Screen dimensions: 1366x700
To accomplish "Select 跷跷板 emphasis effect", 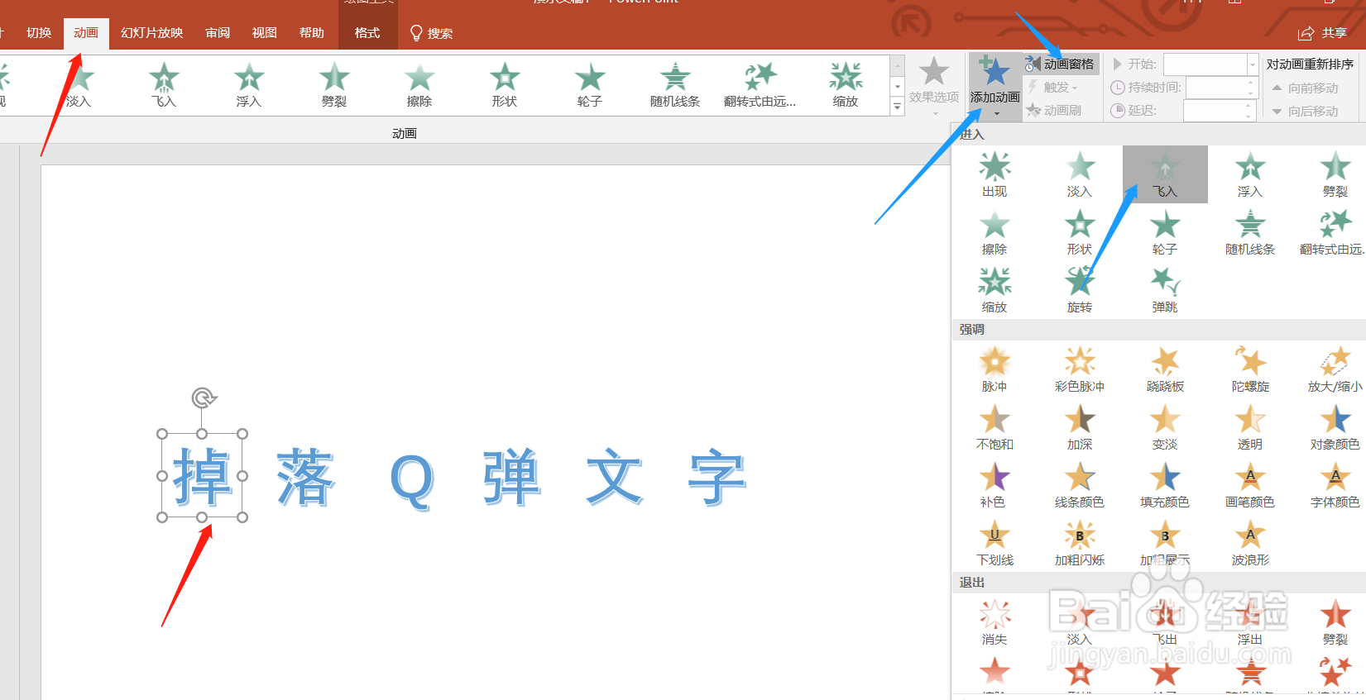I will tap(1165, 369).
